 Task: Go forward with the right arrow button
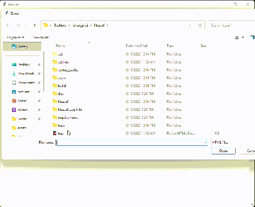[x=18, y=25]
